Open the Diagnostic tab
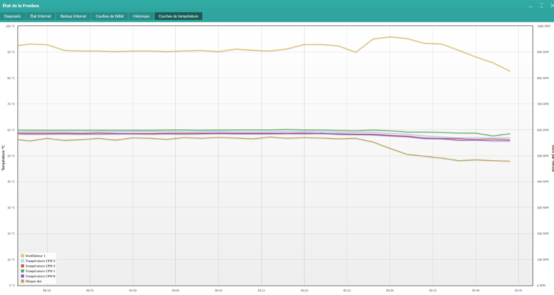 [12, 16]
